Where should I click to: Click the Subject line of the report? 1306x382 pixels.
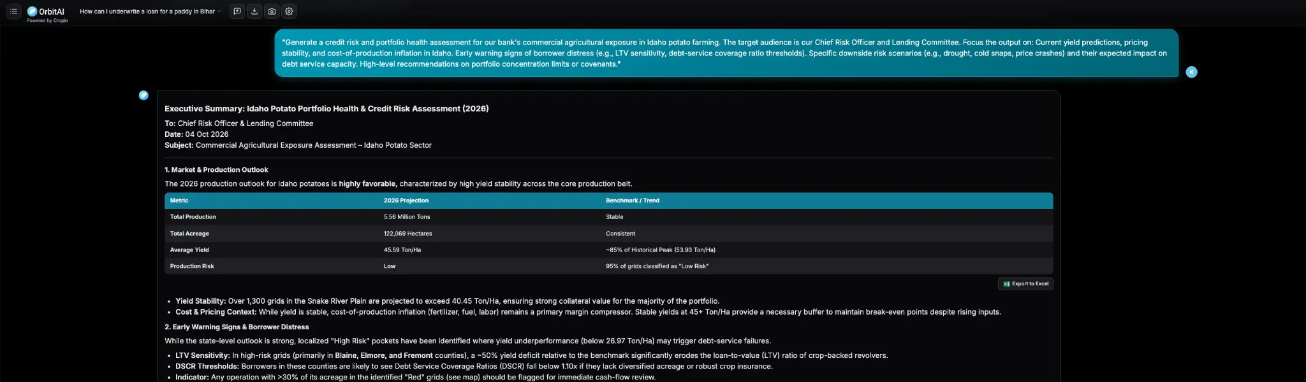coord(298,145)
